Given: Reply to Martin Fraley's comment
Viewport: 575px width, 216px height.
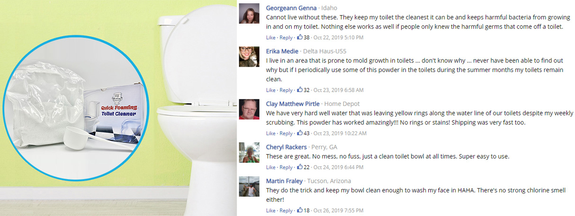Looking at the screenshot, I should (286, 210).
